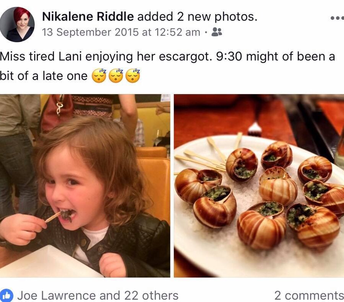Tap the fork in the escargot photo

pos(254,129)
